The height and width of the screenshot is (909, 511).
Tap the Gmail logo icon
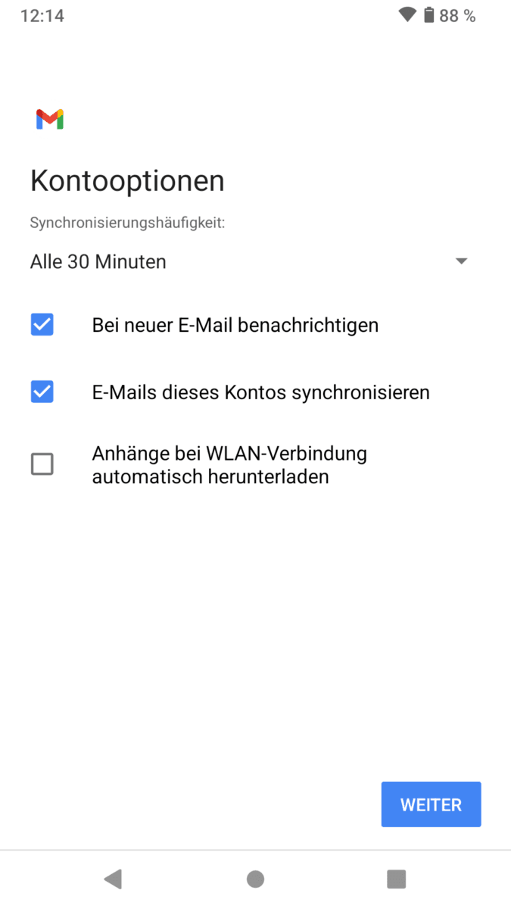click(49, 119)
